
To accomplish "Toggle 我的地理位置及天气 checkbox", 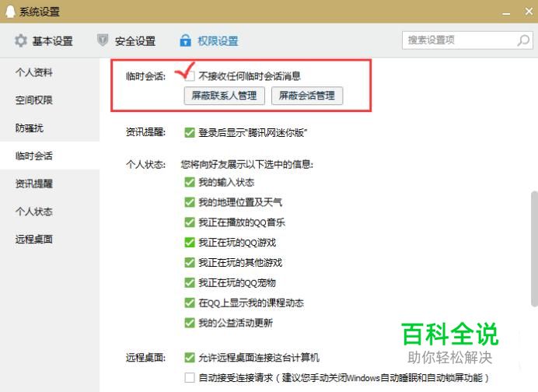I will [x=190, y=202].
